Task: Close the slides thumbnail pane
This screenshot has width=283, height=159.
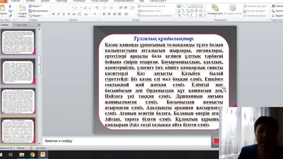Action: [39, 25]
